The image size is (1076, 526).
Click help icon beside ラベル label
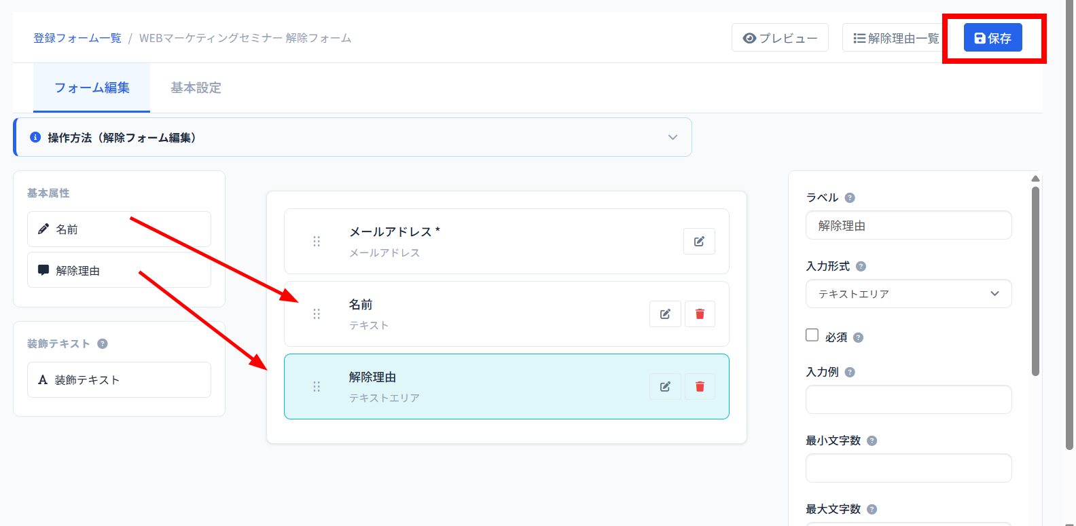(x=850, y=198)
